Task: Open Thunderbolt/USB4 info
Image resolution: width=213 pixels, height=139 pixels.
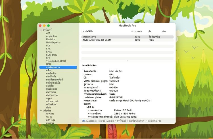Action: (56, 61)
